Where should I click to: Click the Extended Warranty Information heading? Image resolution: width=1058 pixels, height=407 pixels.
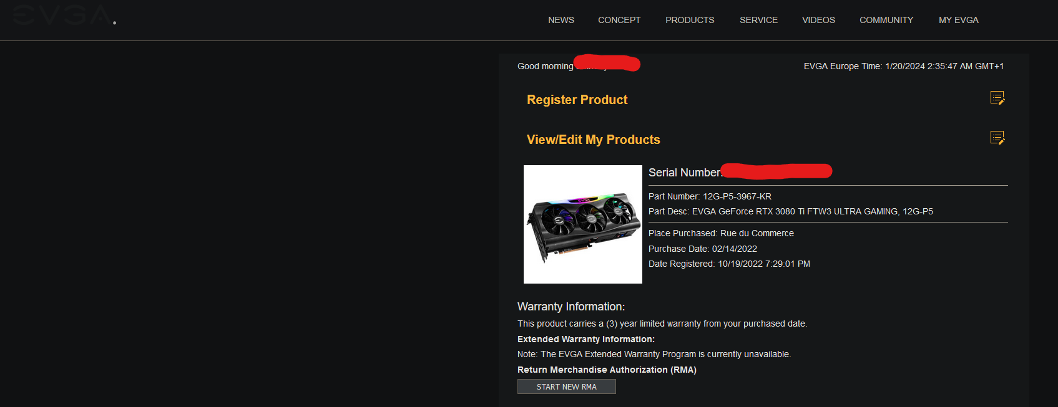(586, 339)
